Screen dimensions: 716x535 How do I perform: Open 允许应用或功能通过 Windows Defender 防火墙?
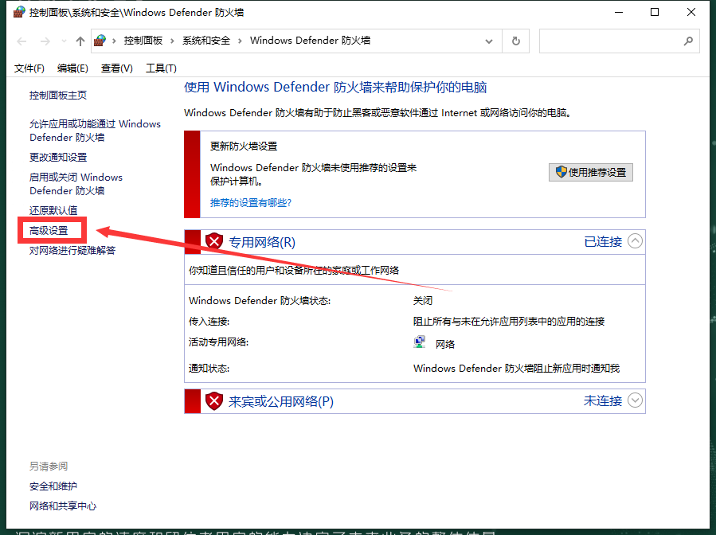click(x=95, y=131)
